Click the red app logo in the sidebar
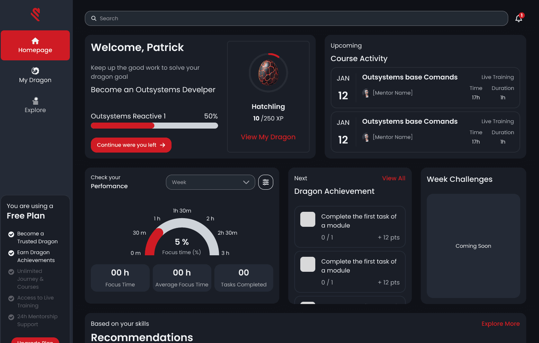Screen dimensions: 539x343 coord(35,15)
